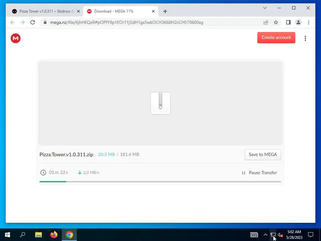Screen dimensions: 321x241
Task: Close the Chrome window
Action: click(308, 8)
